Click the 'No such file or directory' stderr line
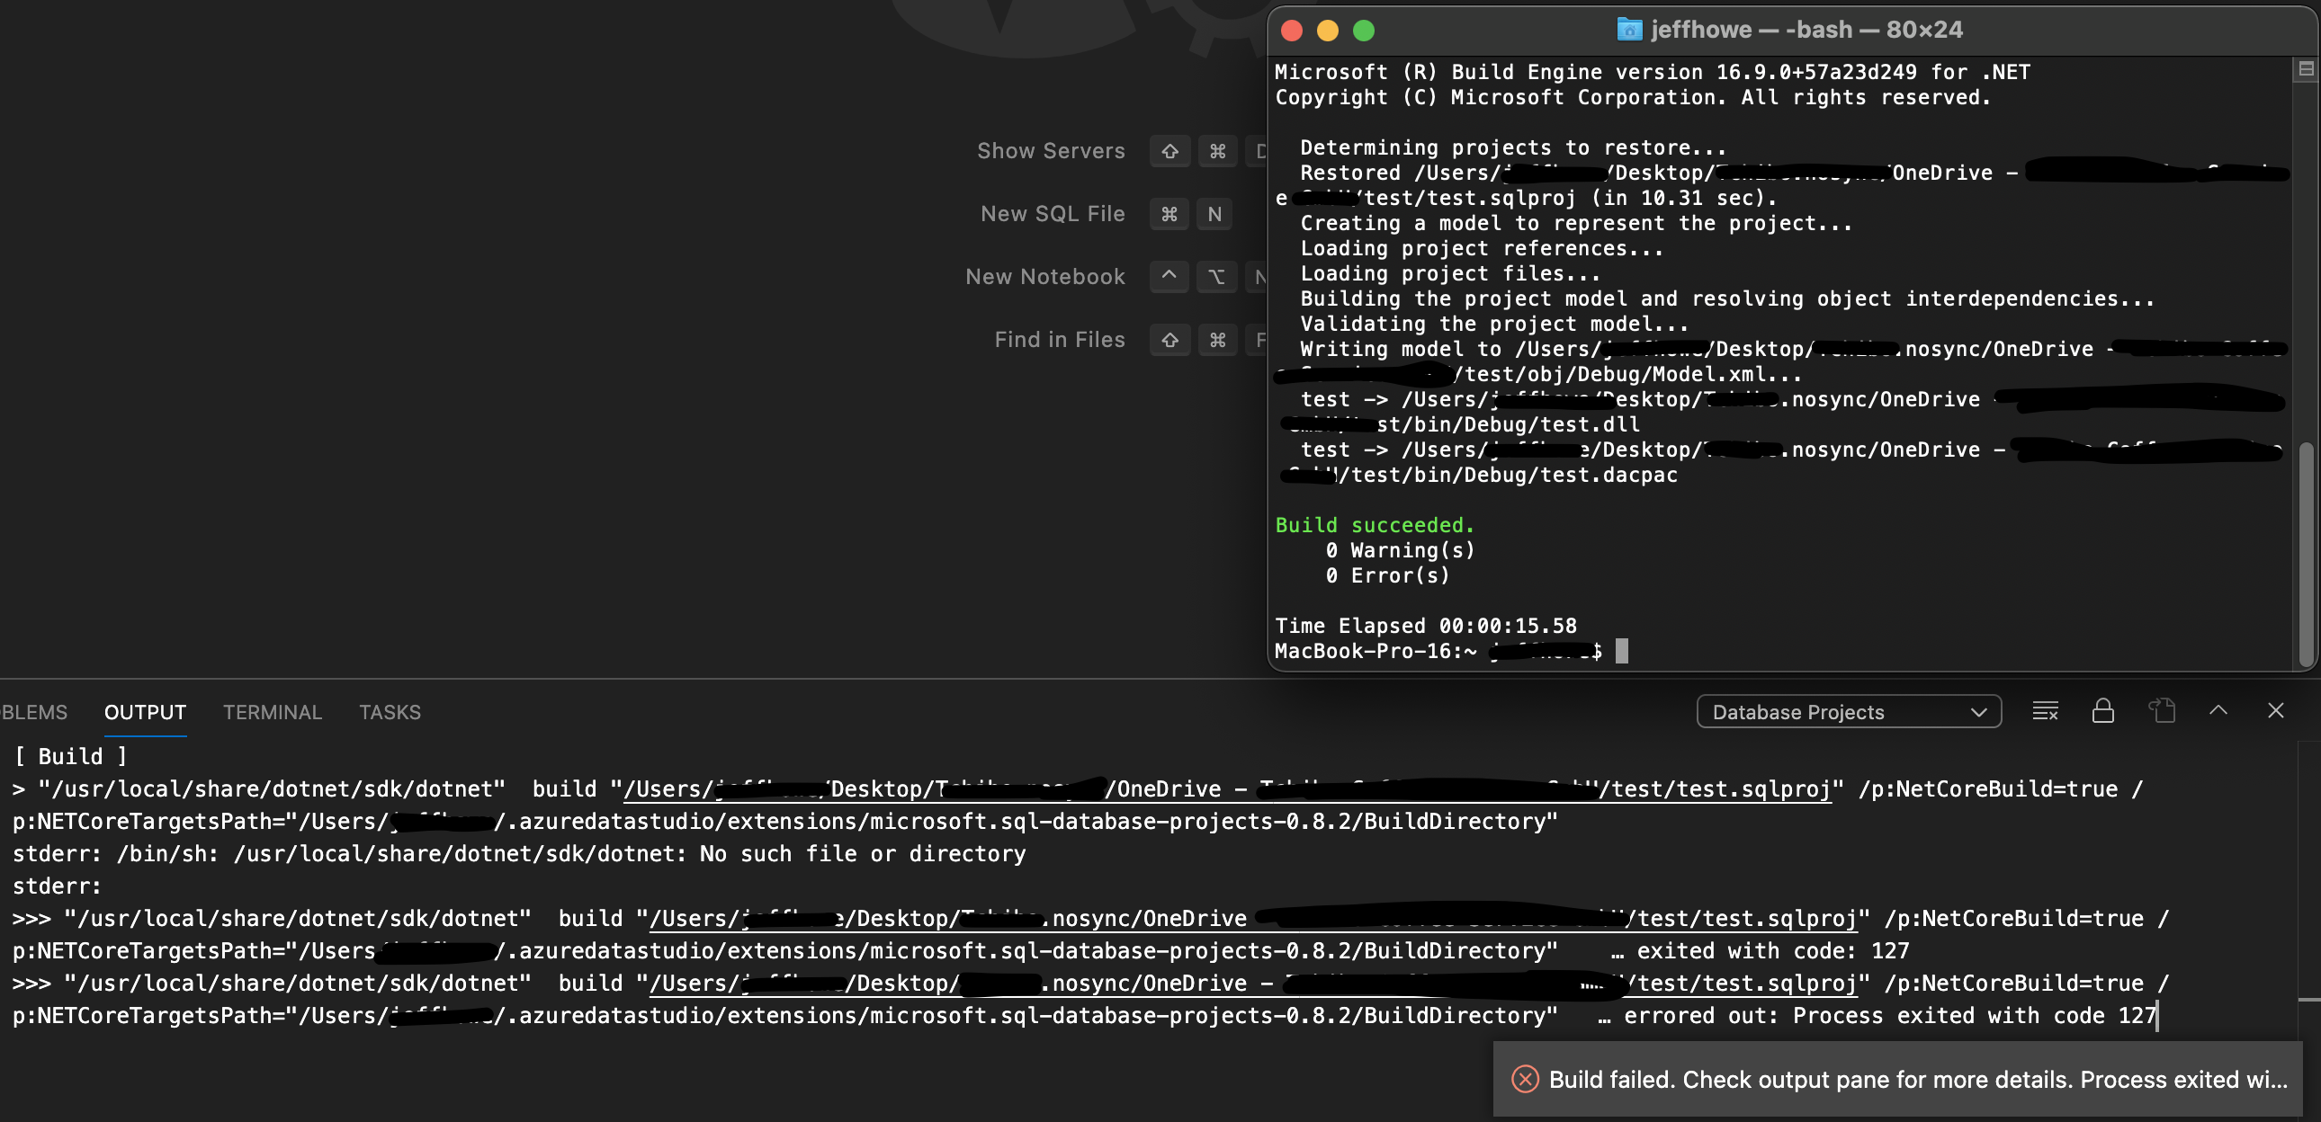Image resolution: width=2321 pixels, height=1122 pixels. coord(519,854)
